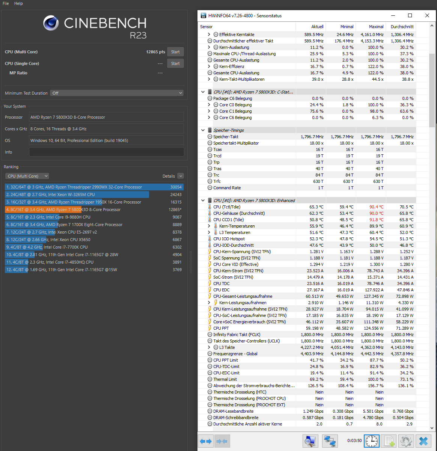
Task: Collapse the Ryzen 7 5800X3D Enhanced section
Action: pyautogui.click(x=203, y=201)
